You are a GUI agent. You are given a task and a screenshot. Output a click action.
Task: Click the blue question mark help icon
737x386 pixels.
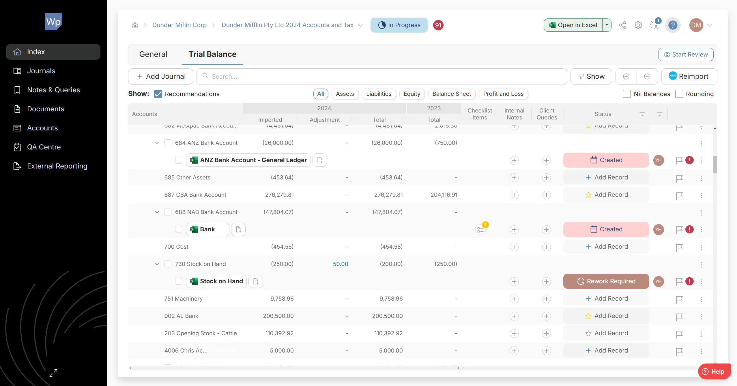coord(673,25)
